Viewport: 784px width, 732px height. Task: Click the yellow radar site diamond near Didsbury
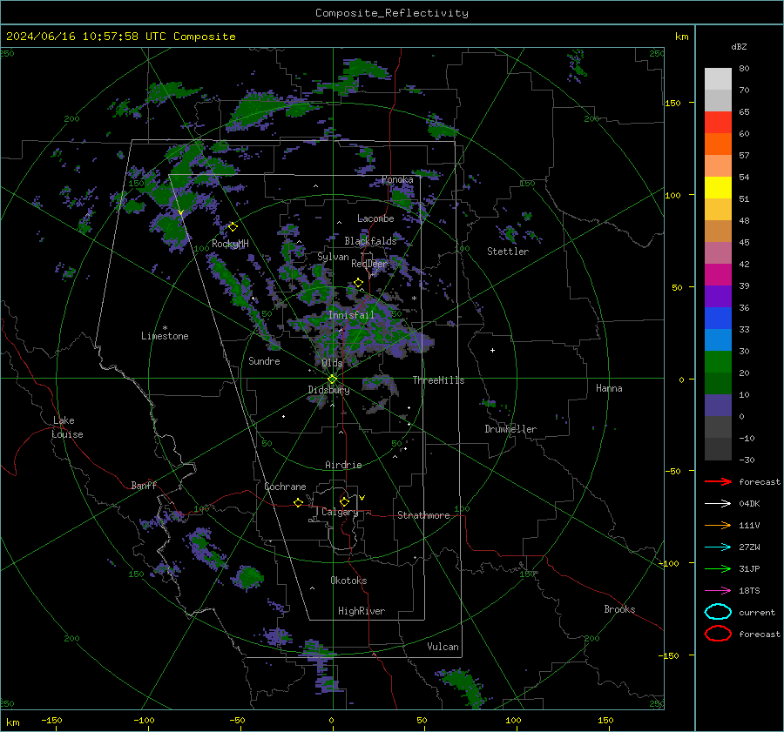(x=332, y=379)
